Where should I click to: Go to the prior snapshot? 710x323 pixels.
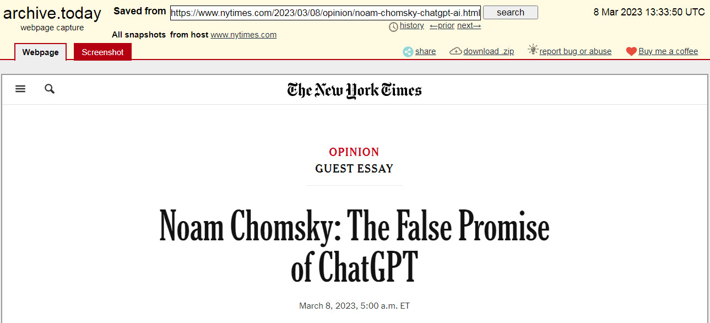click(442, 26)
